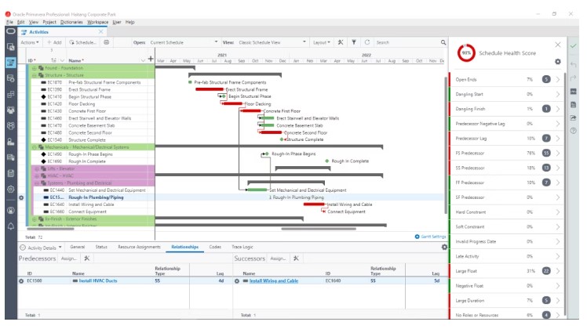The height and width of the screenshot is (329, 587).
Task: Open the customize tools icon next to Layout
Action: pyautogui.click(x=341, y=42)
